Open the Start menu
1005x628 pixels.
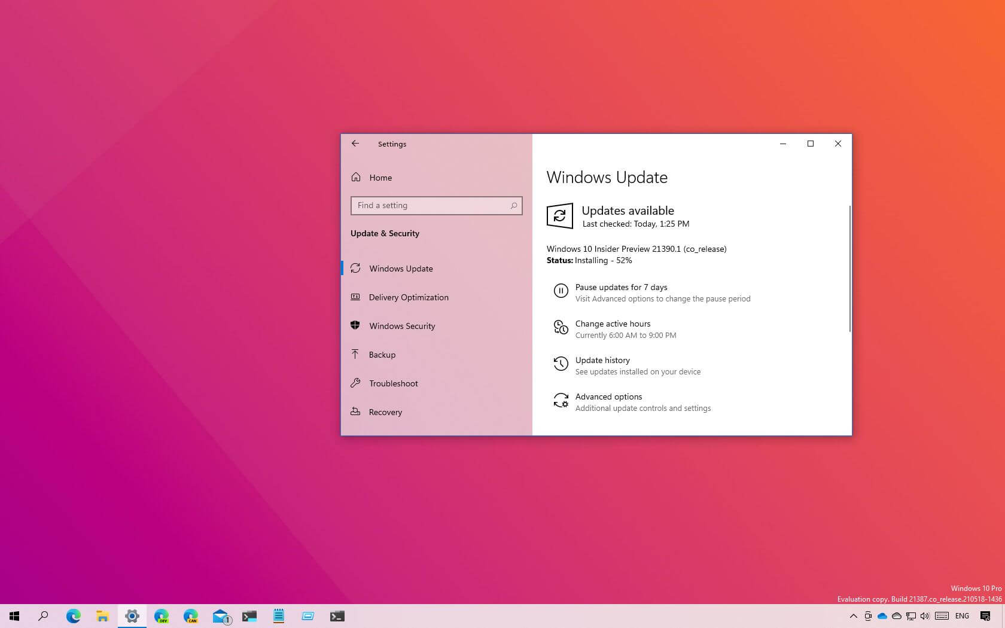click(x=13, y=616)
